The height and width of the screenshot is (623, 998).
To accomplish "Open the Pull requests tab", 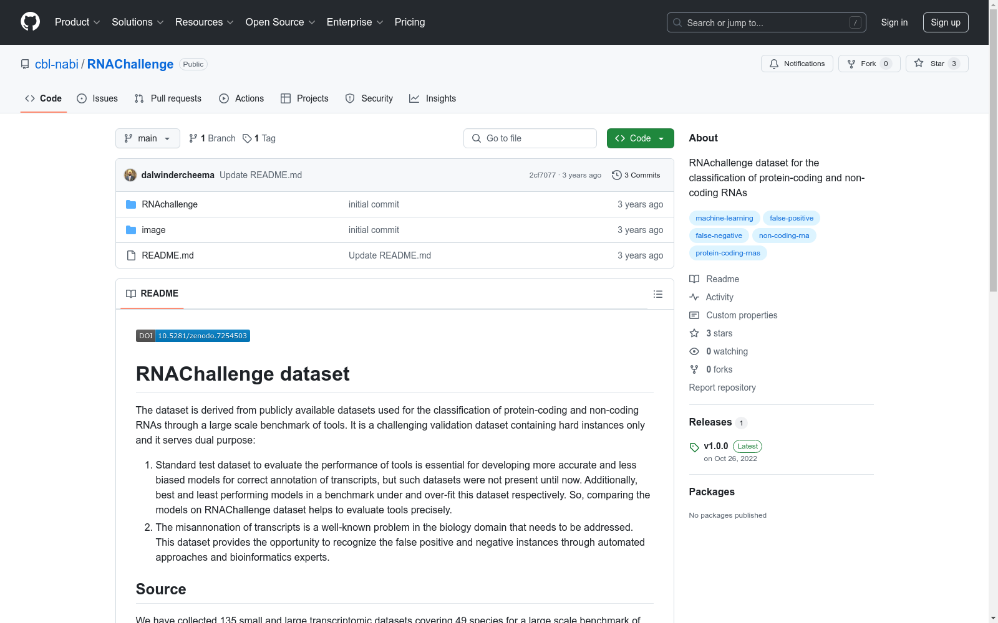I will tap(168, 98).
